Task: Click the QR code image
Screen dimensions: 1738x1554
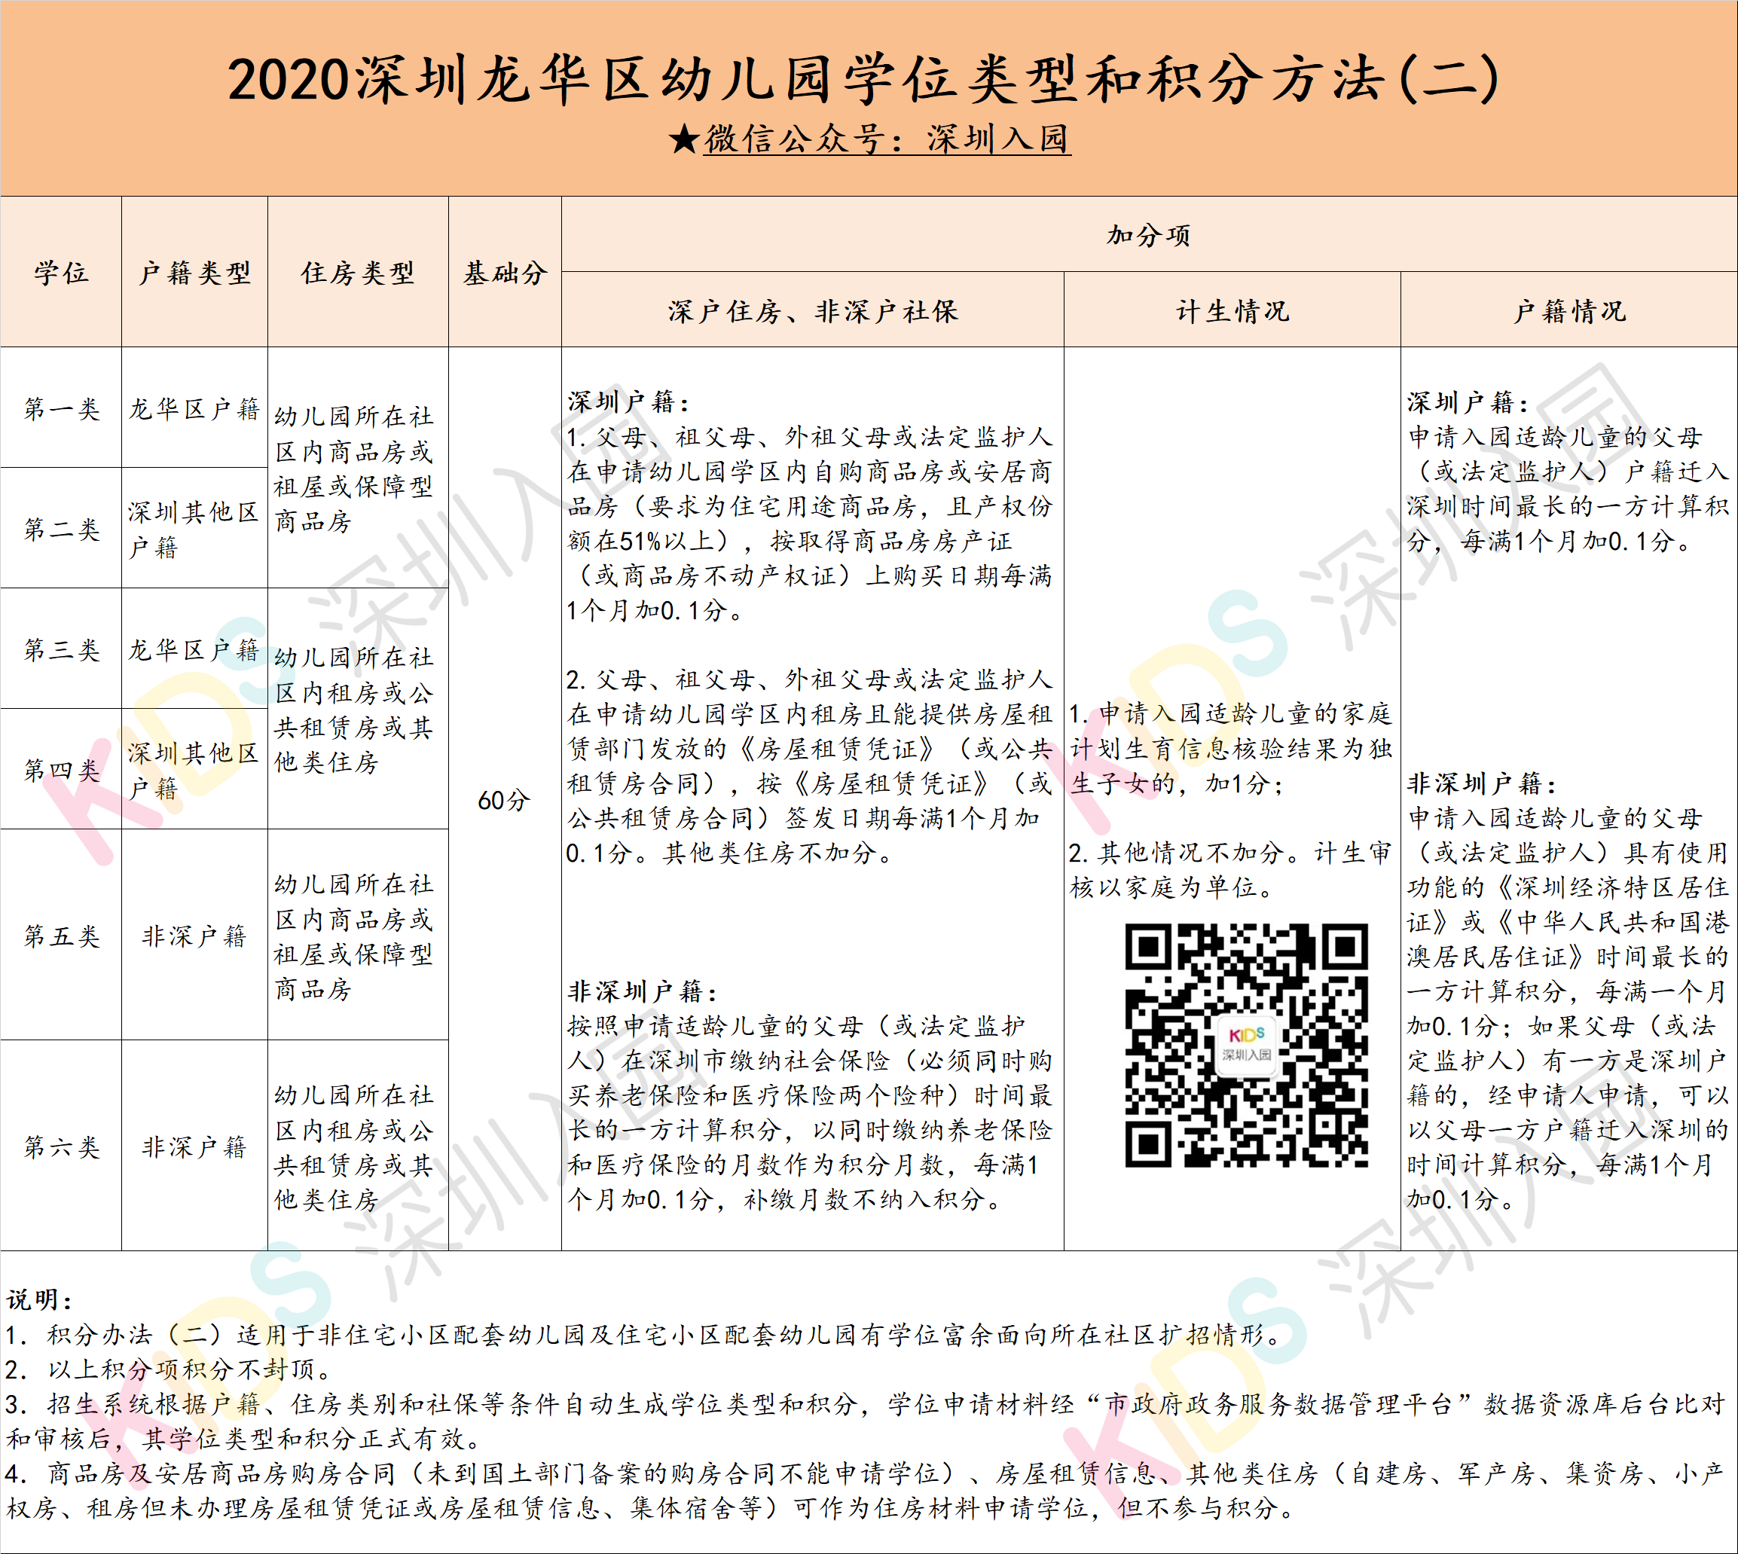Action: point(1246,1045)
